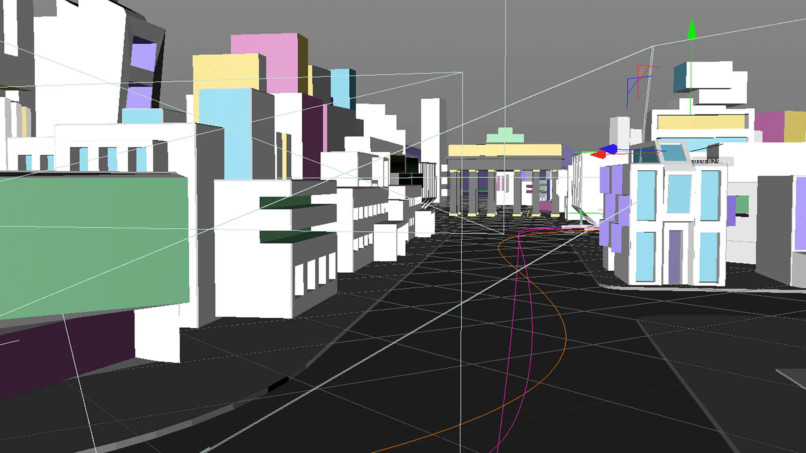Grab the red X-axis gizmo arrow
The image size is (806, 453).
(598, 155)
